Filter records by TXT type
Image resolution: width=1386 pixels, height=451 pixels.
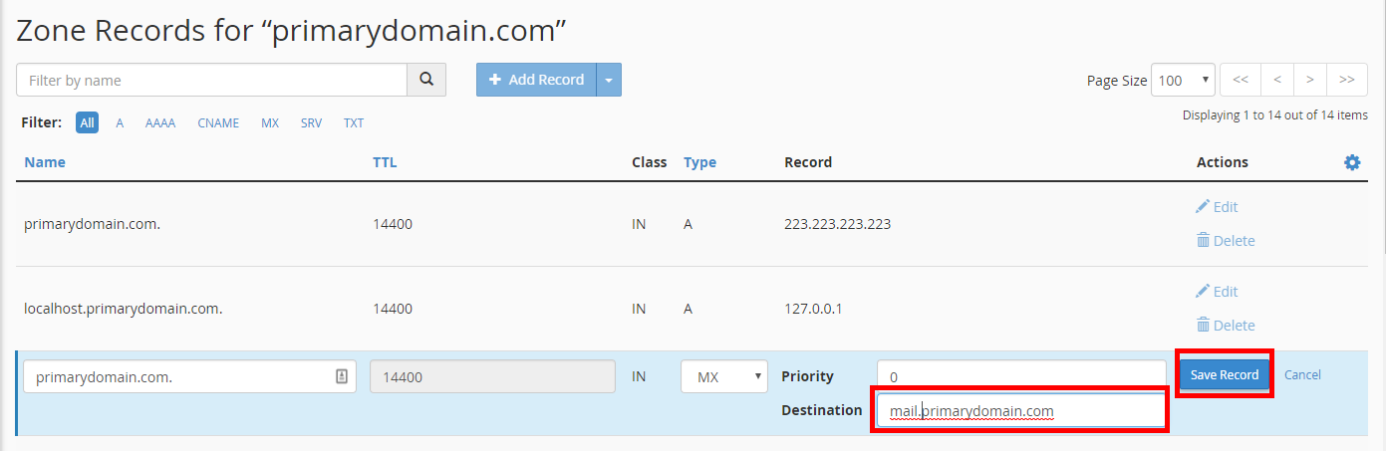pyautogui.click(x=354, y=123)
